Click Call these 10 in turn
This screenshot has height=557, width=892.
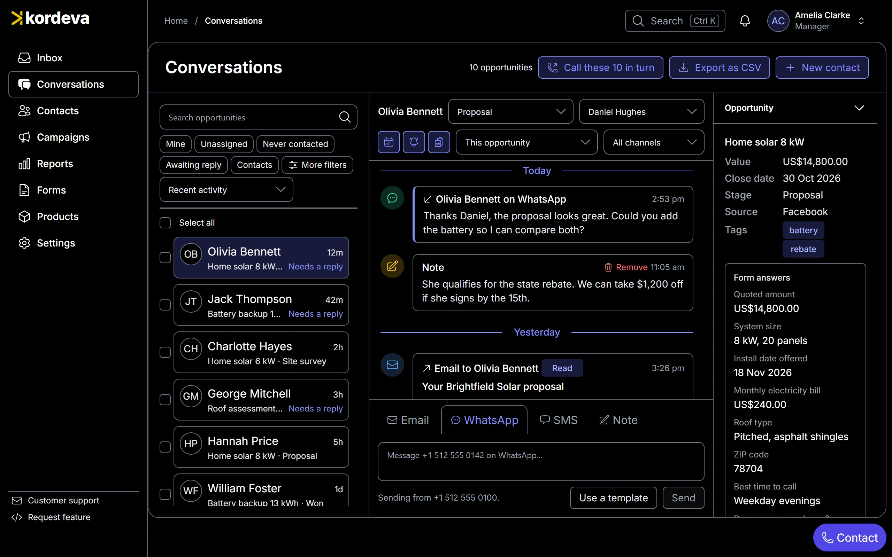(x=600, y=68)
